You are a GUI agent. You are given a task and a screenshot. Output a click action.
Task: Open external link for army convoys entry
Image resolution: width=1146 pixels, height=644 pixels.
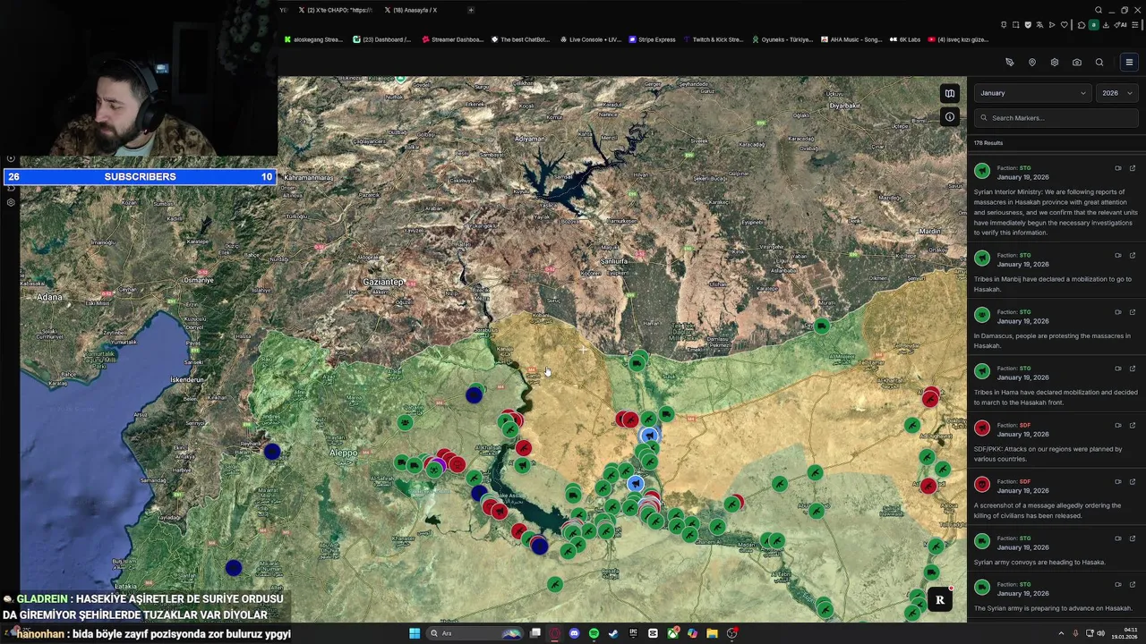(1133, 538)
